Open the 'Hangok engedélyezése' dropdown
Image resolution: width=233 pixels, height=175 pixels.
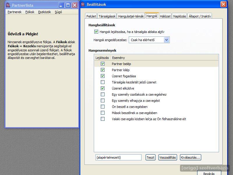tap(149, 40)
